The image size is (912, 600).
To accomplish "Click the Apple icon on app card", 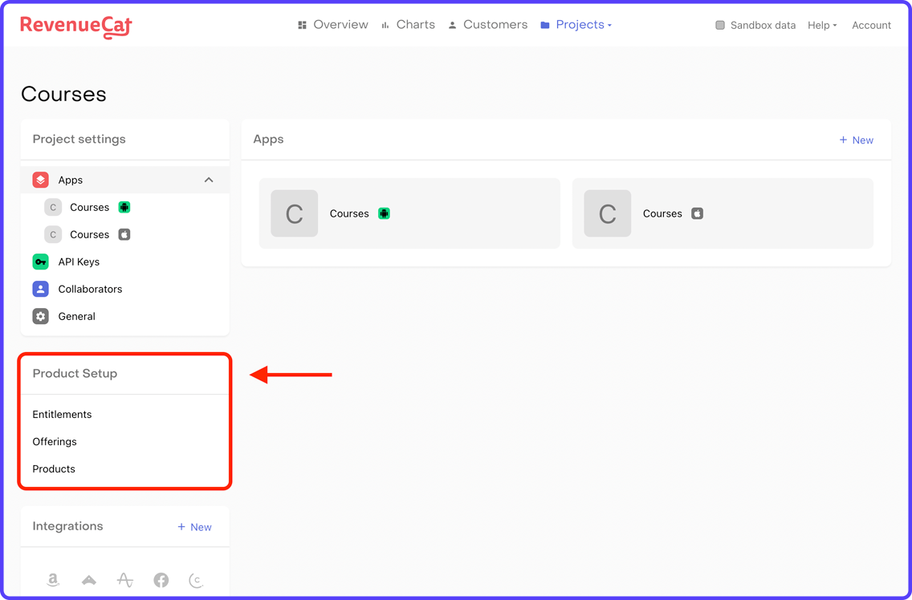I will 697,213.
